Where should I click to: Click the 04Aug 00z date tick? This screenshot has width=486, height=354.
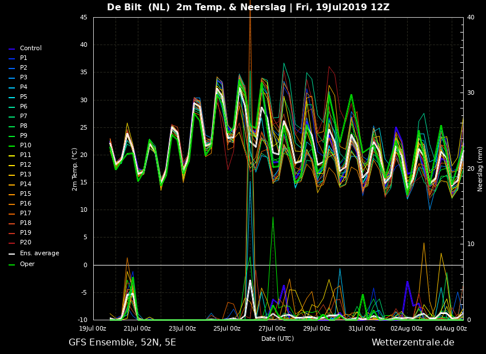click(451, 329)
